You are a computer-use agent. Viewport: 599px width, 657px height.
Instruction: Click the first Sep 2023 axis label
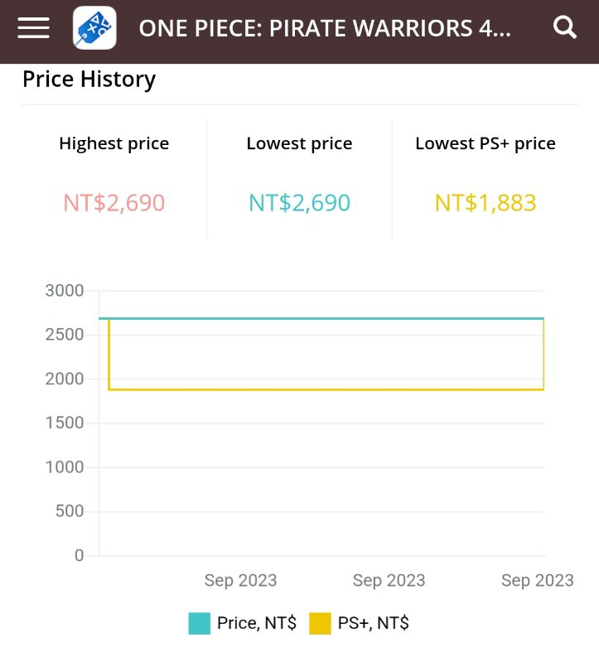240,580
